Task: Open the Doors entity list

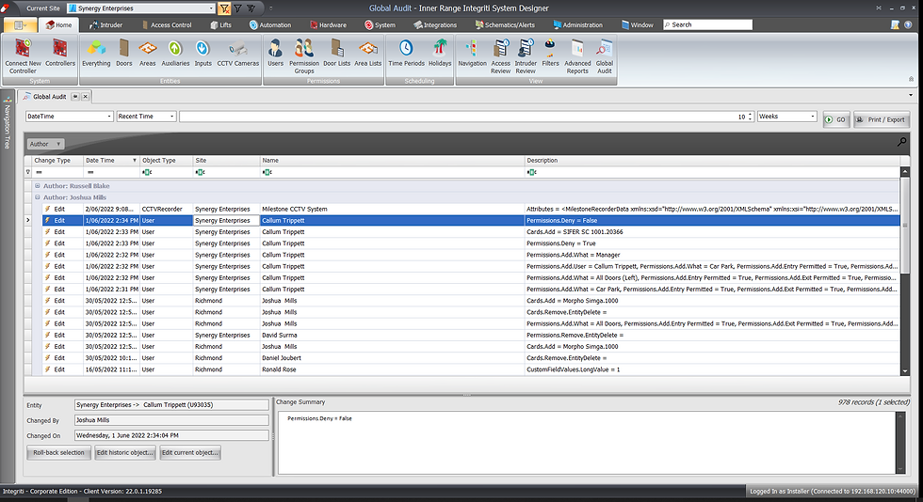Action: tap(124, 53)
